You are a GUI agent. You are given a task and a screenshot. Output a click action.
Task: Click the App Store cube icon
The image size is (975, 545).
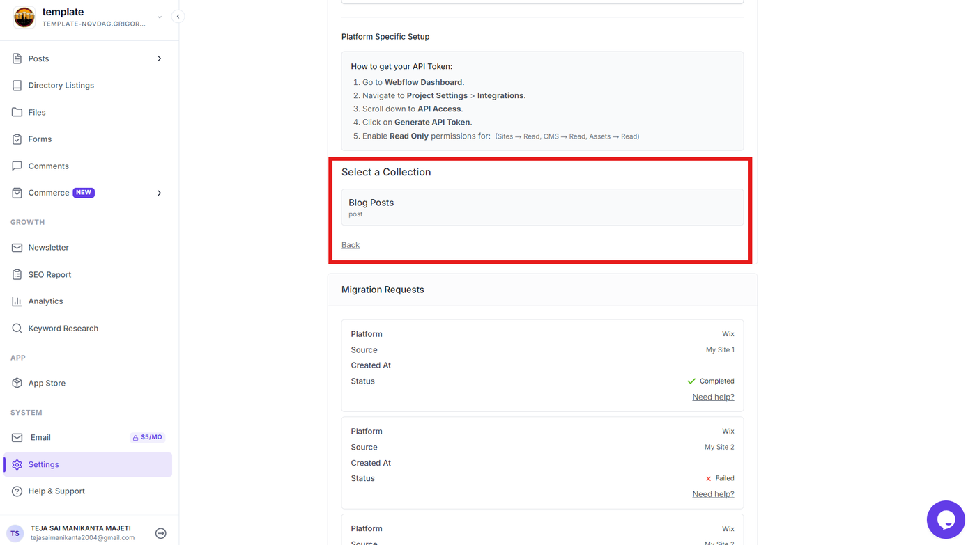[17, 383]
